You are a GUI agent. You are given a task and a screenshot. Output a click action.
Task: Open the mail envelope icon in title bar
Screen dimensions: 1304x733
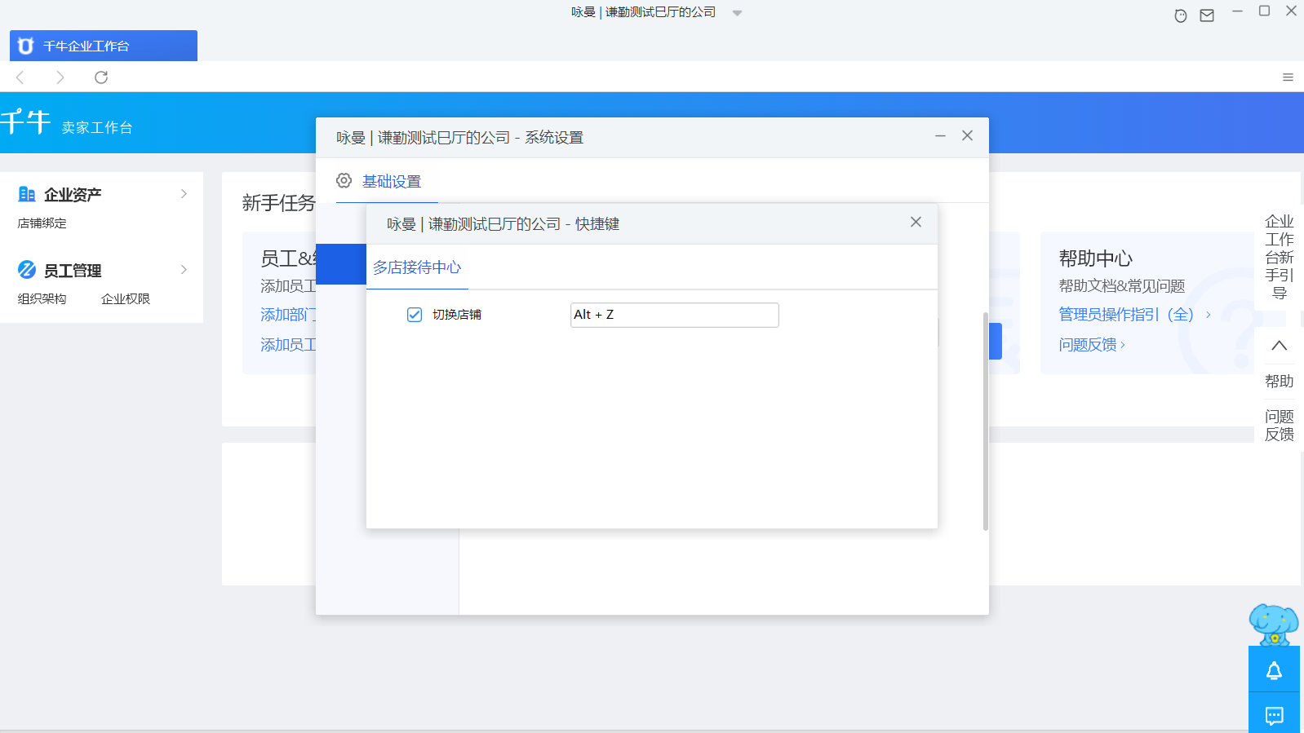(x=1207, y=15)
